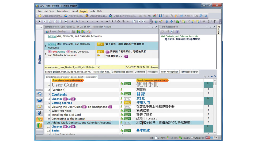Switch to the Comments tab
Screen dimensions: 257x144
[x=140, y=72]
